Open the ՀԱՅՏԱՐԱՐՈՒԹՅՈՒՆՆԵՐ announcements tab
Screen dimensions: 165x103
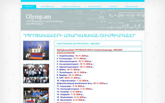tap(71, 6)
